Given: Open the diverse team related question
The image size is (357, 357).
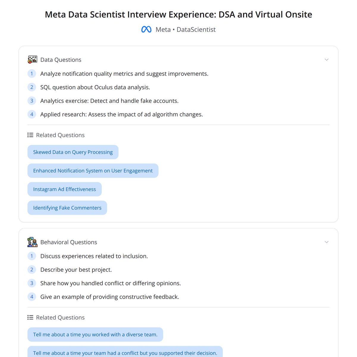Looking at the screenshot, I should 95,334.
